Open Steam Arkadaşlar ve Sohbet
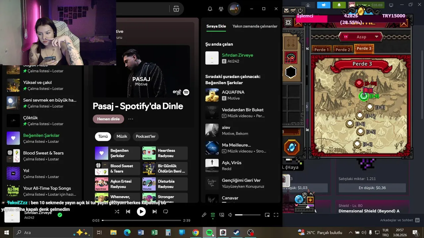The height and width of the screenshot is (238, 424). (x=400, y=220)
